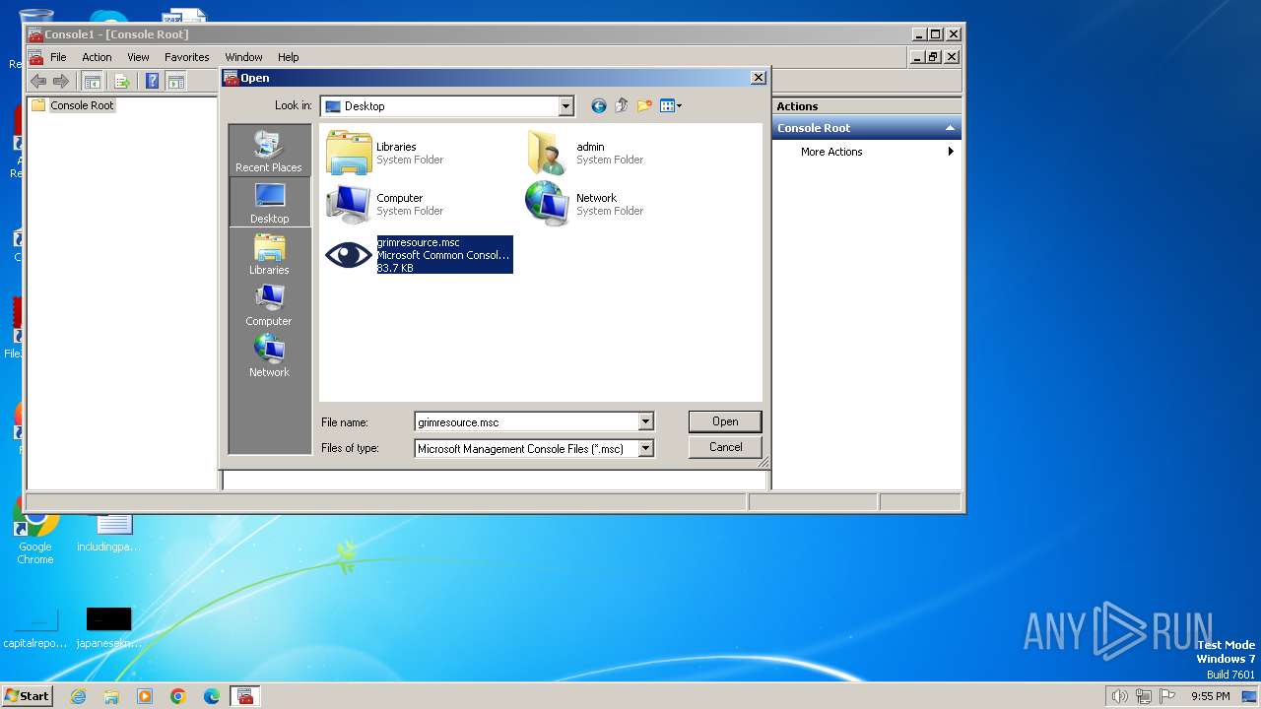Viewport: 1261px width, 709px height.
Task: Click the Start button
Action: click(28, 696)
